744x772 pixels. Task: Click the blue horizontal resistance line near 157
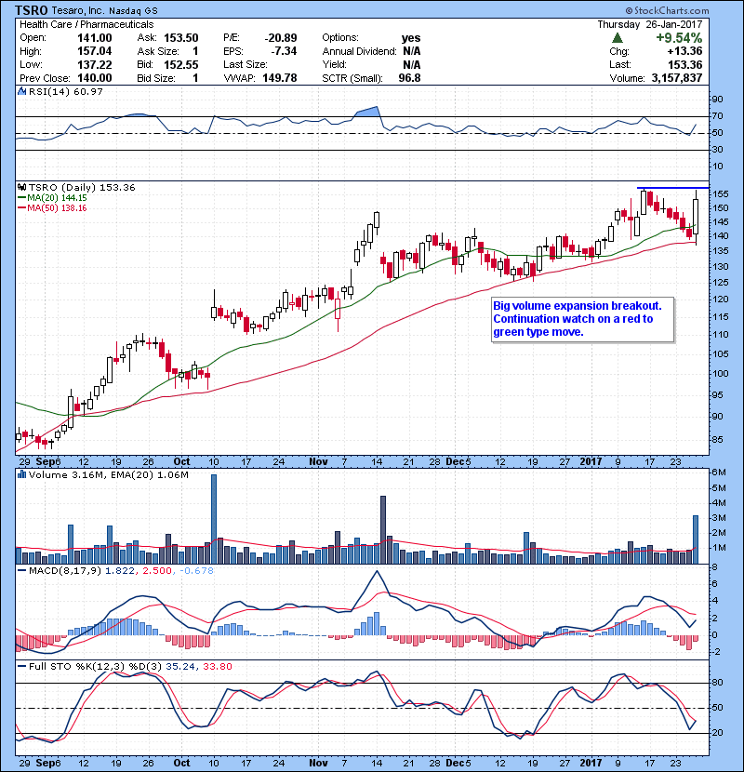(672, 188)
